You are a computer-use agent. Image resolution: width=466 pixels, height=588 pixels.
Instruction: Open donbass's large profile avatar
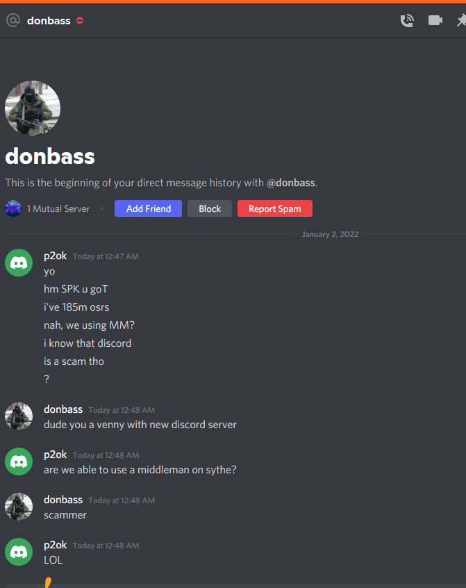click(33, 108)
